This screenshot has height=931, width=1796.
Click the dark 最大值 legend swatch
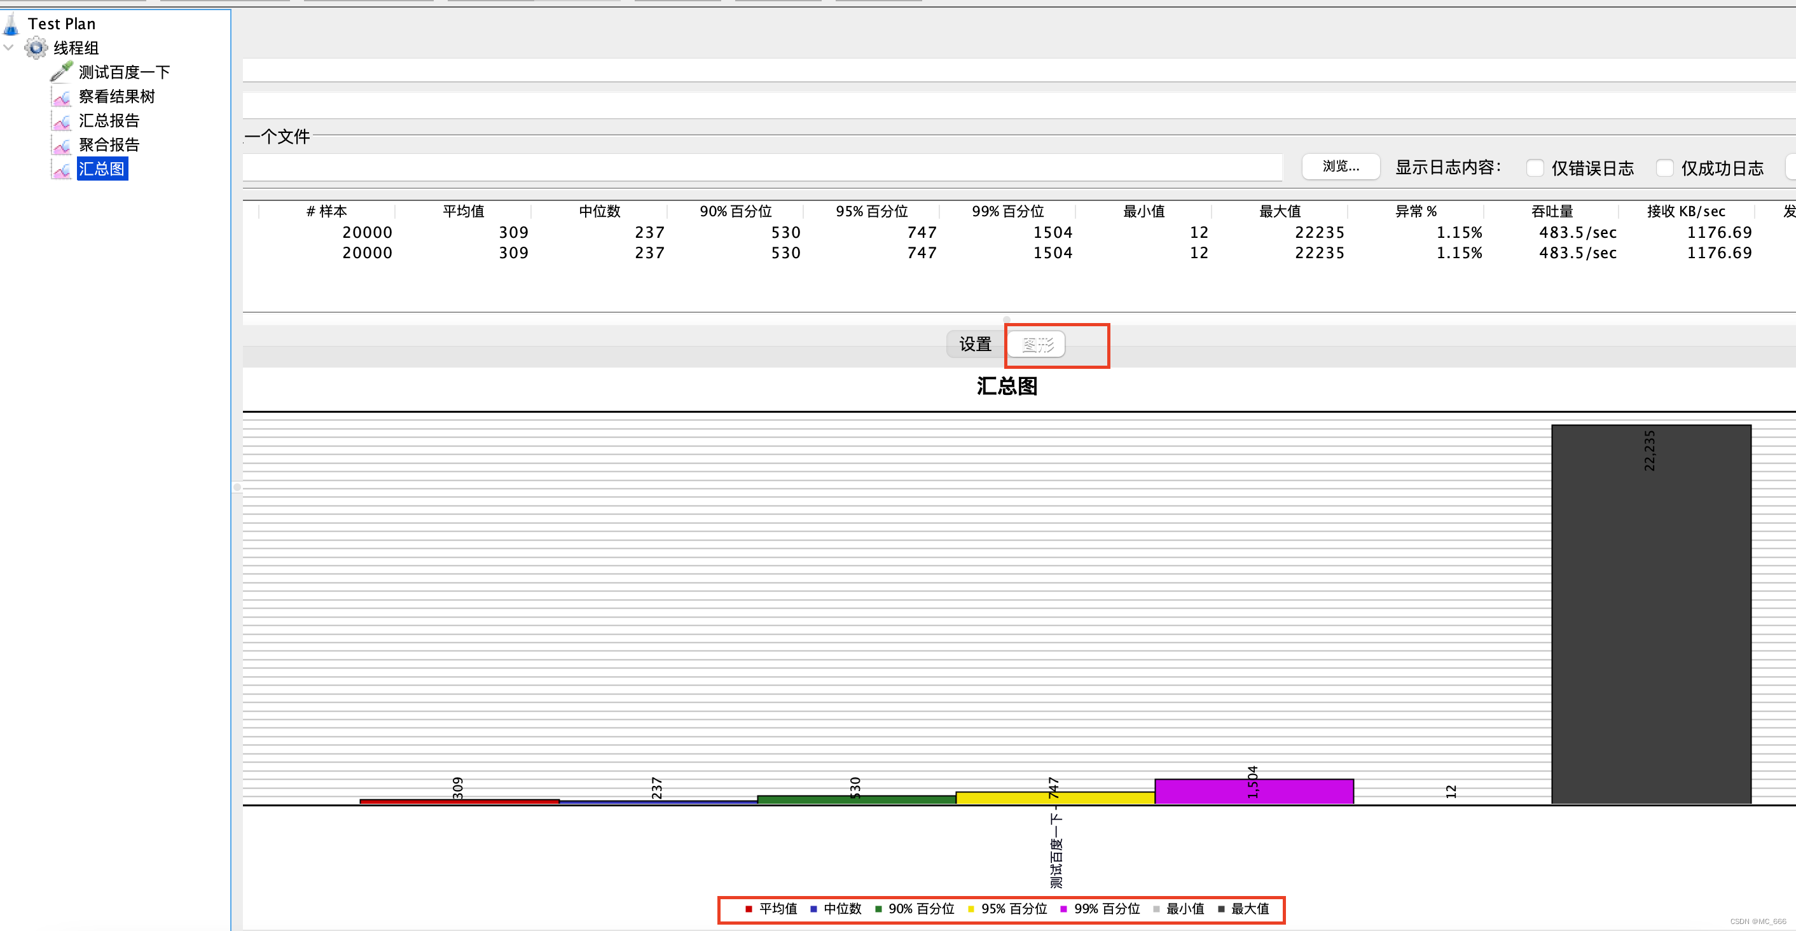click(x=1221, y=909)
